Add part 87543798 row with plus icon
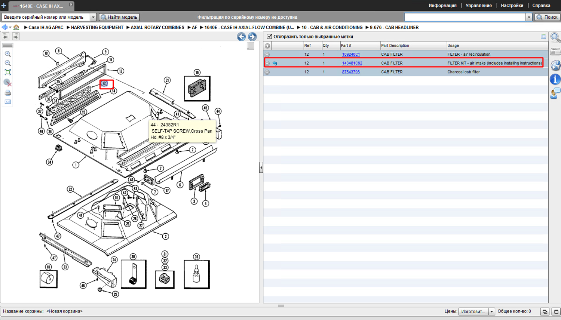 pos(267,72)
